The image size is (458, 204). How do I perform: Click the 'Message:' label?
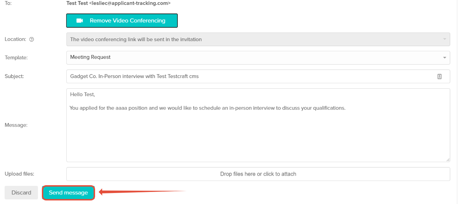(x=16, y=125)
